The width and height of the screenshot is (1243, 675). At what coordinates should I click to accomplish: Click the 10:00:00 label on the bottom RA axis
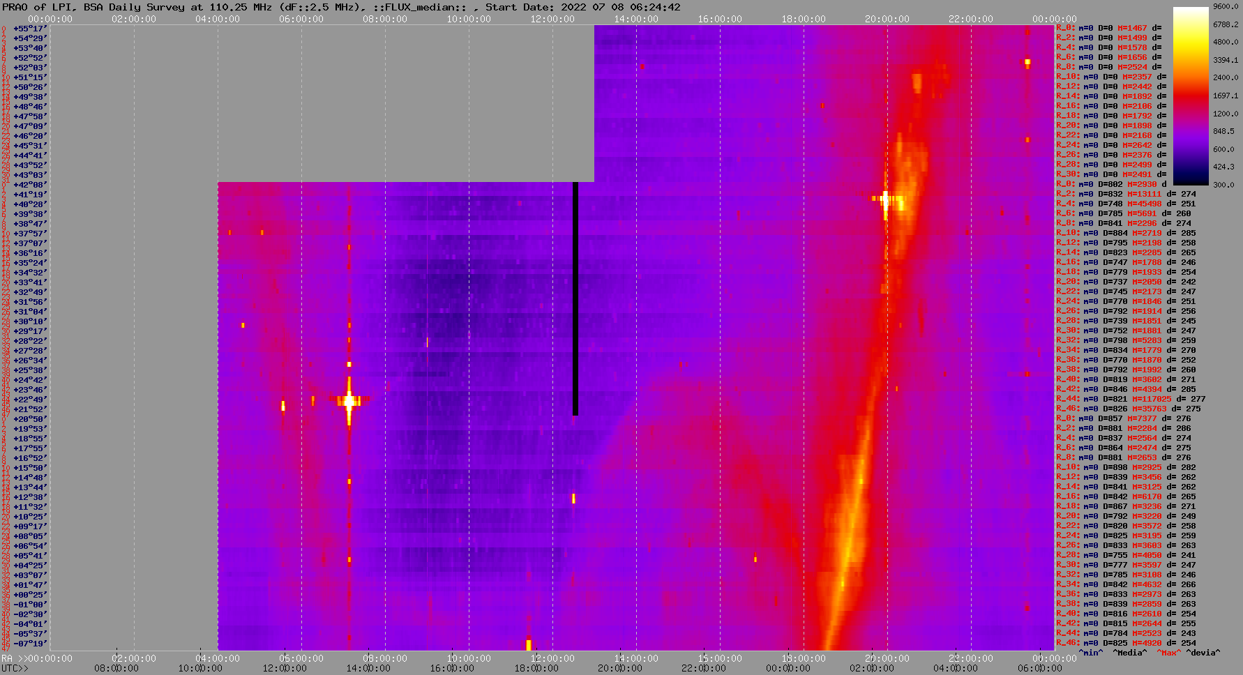(x=469, y=658)
